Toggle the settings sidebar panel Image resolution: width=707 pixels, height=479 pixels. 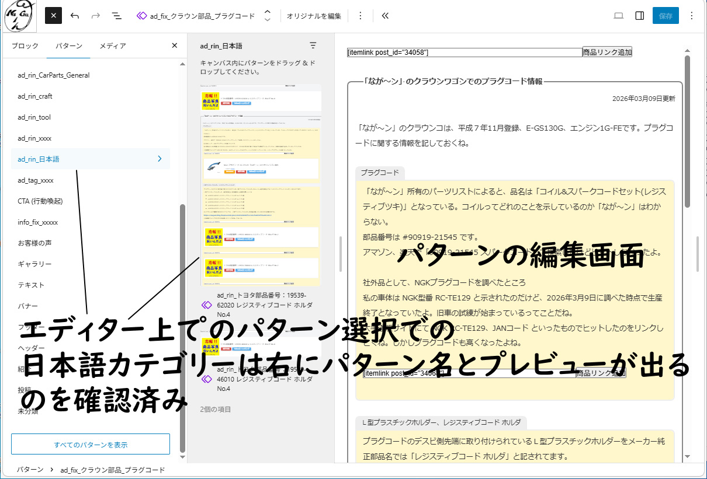[x=640, y=16]
